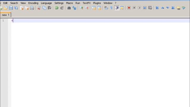Open the Edit menu
Image resolution: width=190 pixels, height=107 pixels.
(5, 3)
